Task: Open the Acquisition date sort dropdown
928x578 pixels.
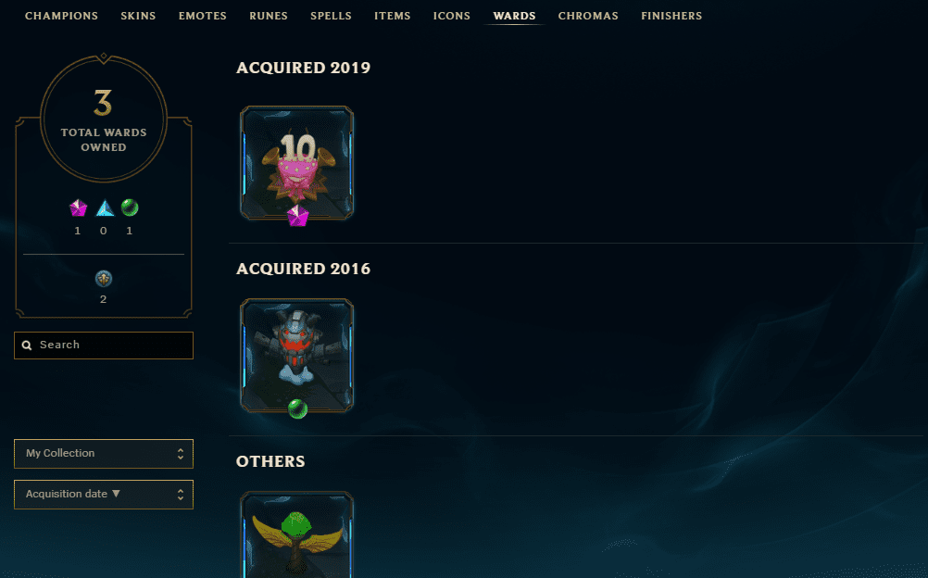Action: tap(104, 495)
